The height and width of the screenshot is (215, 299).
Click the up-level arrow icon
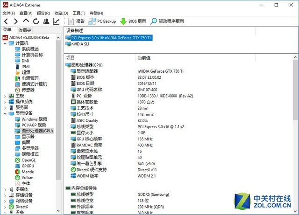26,21
